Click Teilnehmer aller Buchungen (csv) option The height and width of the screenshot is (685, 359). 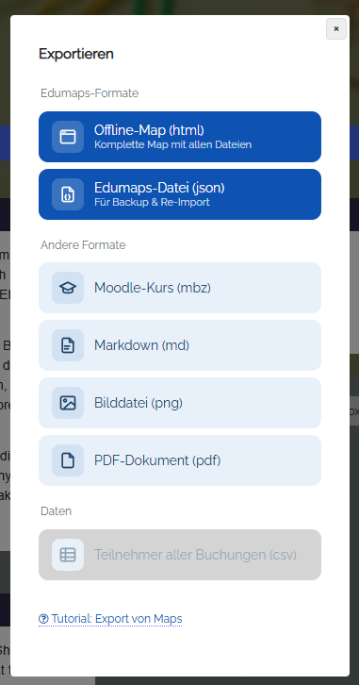[180, 555]
